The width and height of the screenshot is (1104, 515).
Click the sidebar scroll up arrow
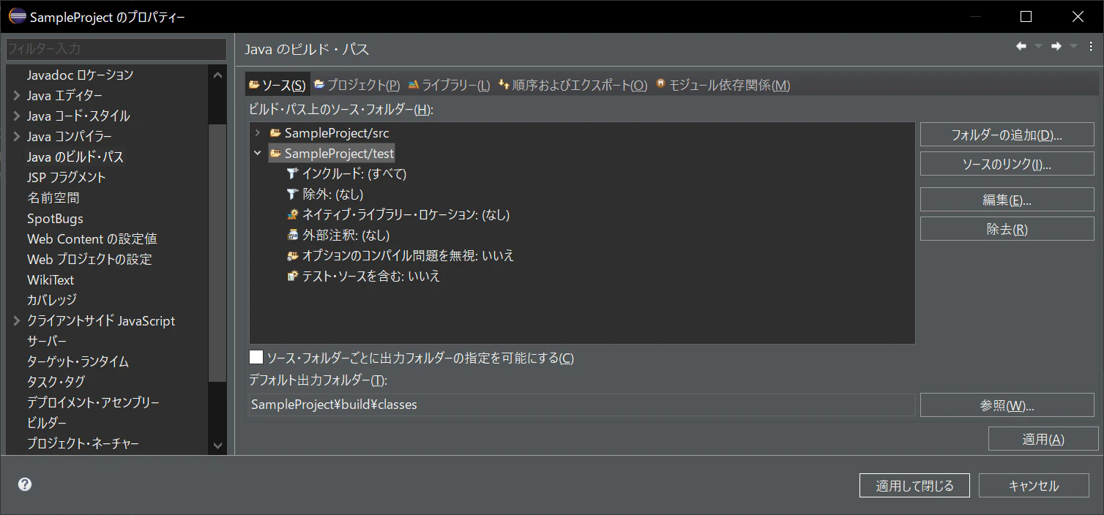pos(217,75)
